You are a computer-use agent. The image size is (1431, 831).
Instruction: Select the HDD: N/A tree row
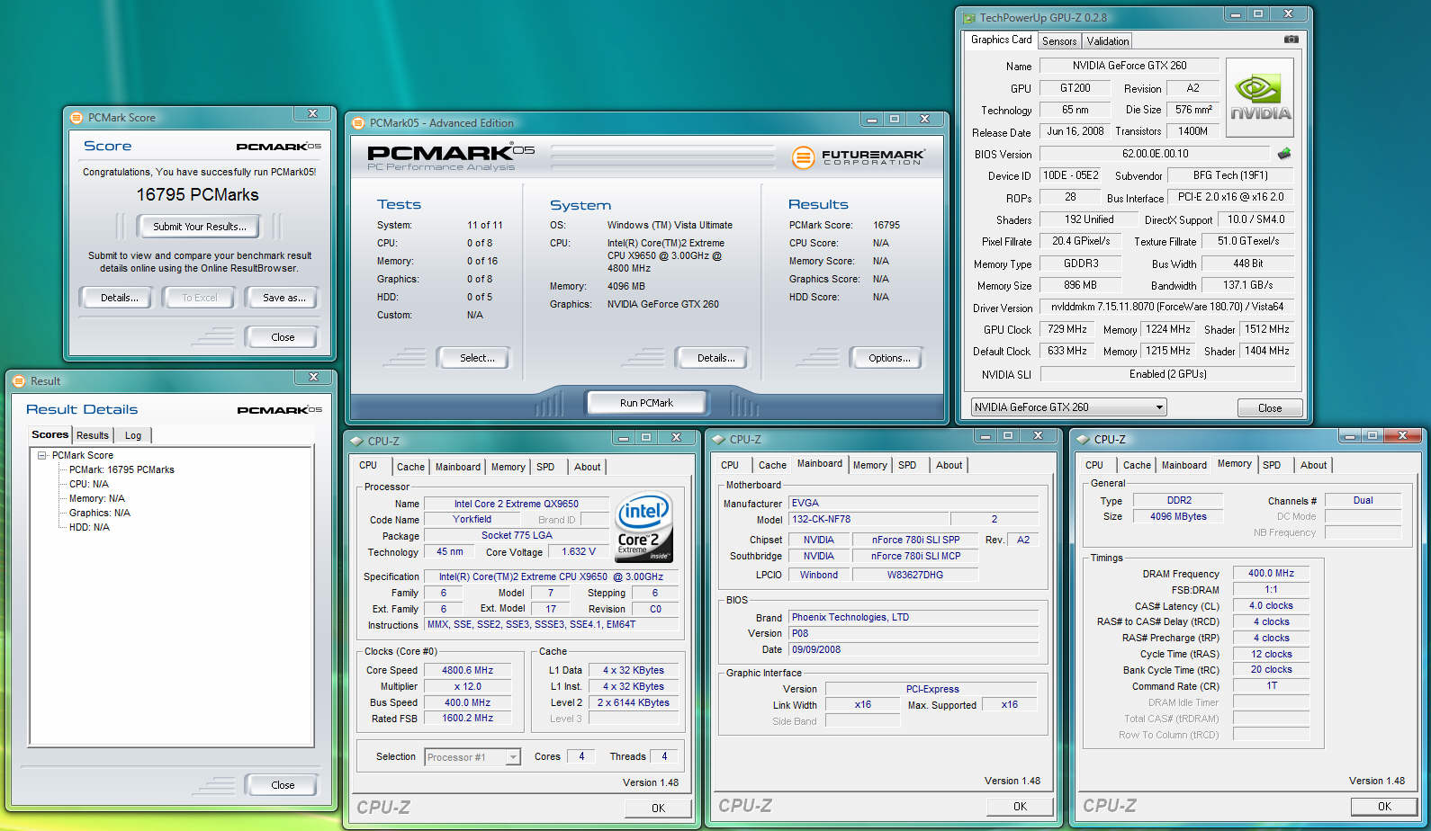click(89, 528)
